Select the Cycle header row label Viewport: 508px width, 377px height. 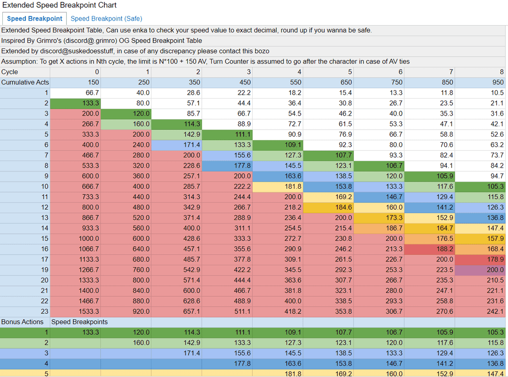point(14,72)
